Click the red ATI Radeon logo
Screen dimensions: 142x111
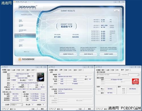coord(135,81)
